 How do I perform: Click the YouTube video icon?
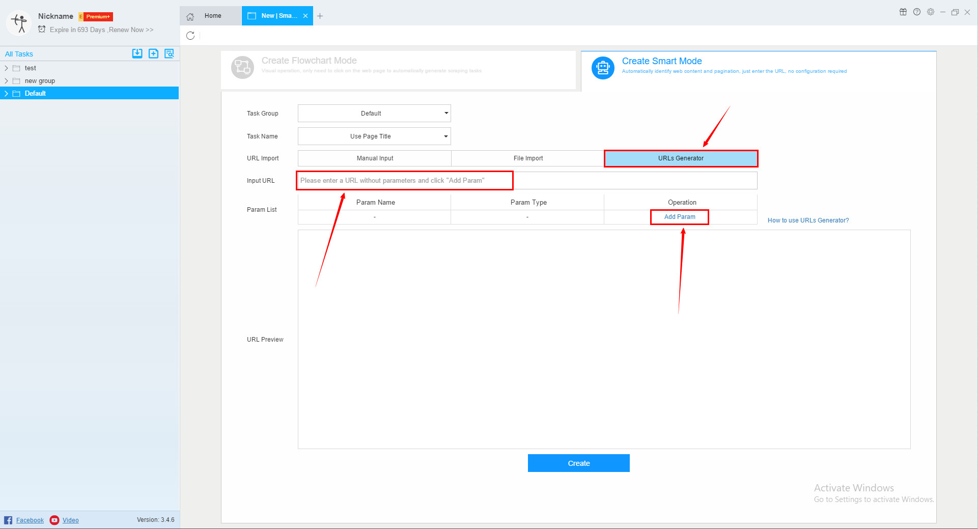click(x=54, y=520)
